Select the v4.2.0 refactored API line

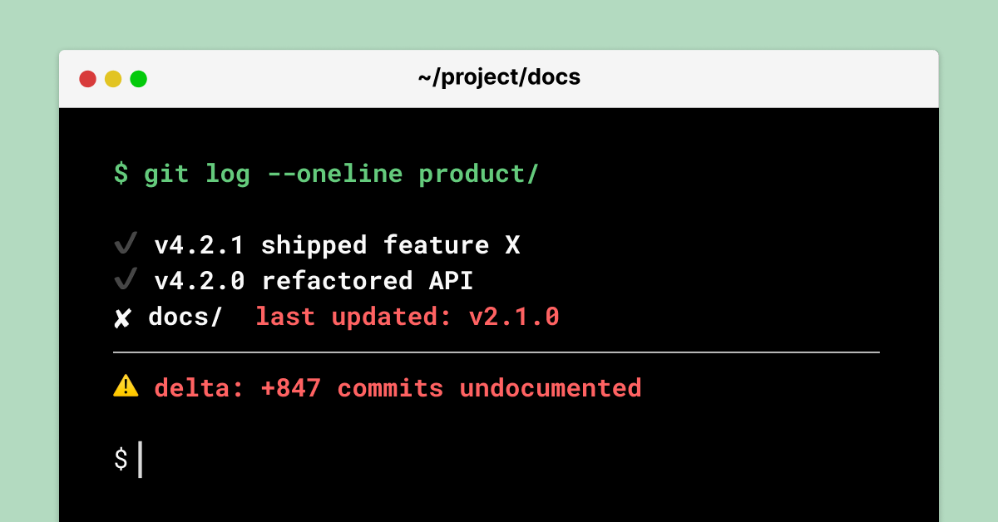314,281
